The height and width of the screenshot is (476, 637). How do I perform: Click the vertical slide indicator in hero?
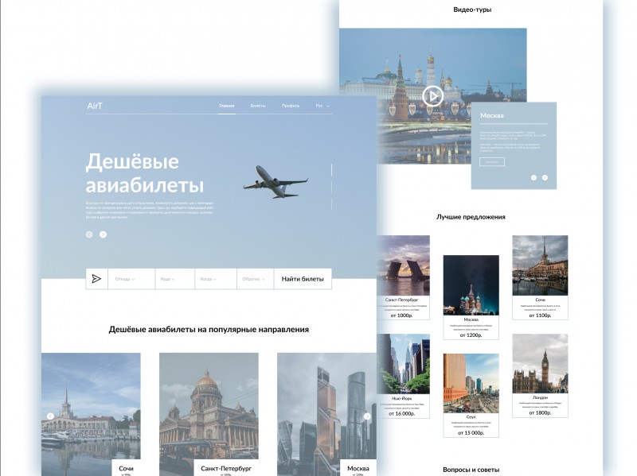tap(331, 187)
